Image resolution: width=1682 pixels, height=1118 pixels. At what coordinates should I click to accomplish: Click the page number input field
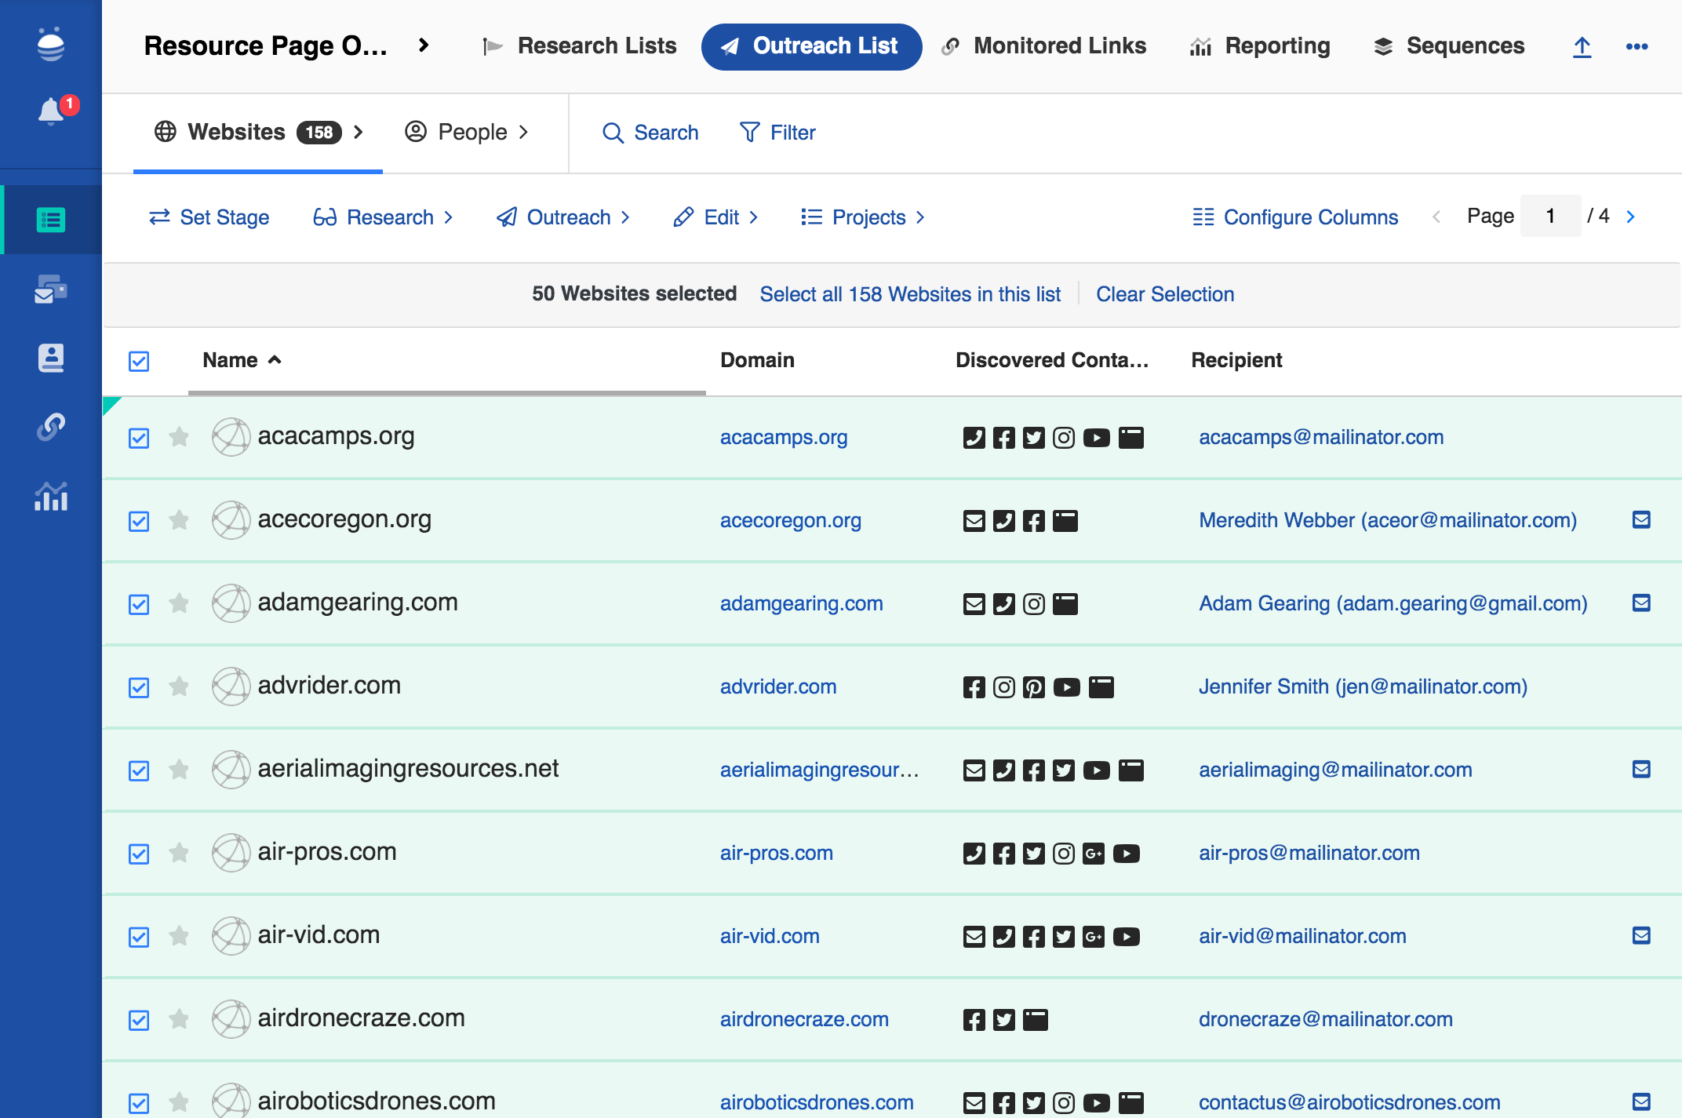1550,217
